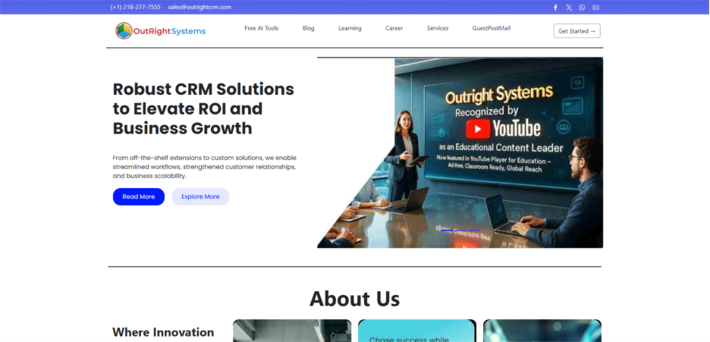The width and height of the screenshot is (710, 342).
Task: Click the YouTube logo in banner
Action: 503,127
